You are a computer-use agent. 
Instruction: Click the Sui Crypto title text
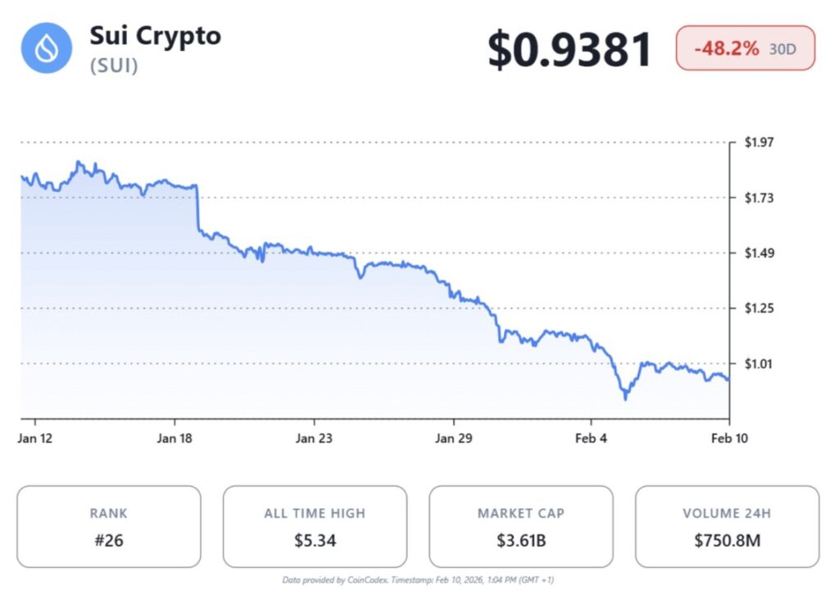[x=155, y=36]
